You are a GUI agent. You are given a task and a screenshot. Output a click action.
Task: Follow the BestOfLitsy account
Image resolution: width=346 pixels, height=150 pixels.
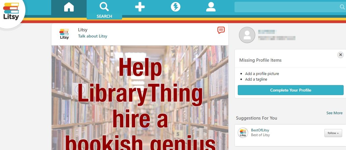pyautogui.click(x=333, y=133)
